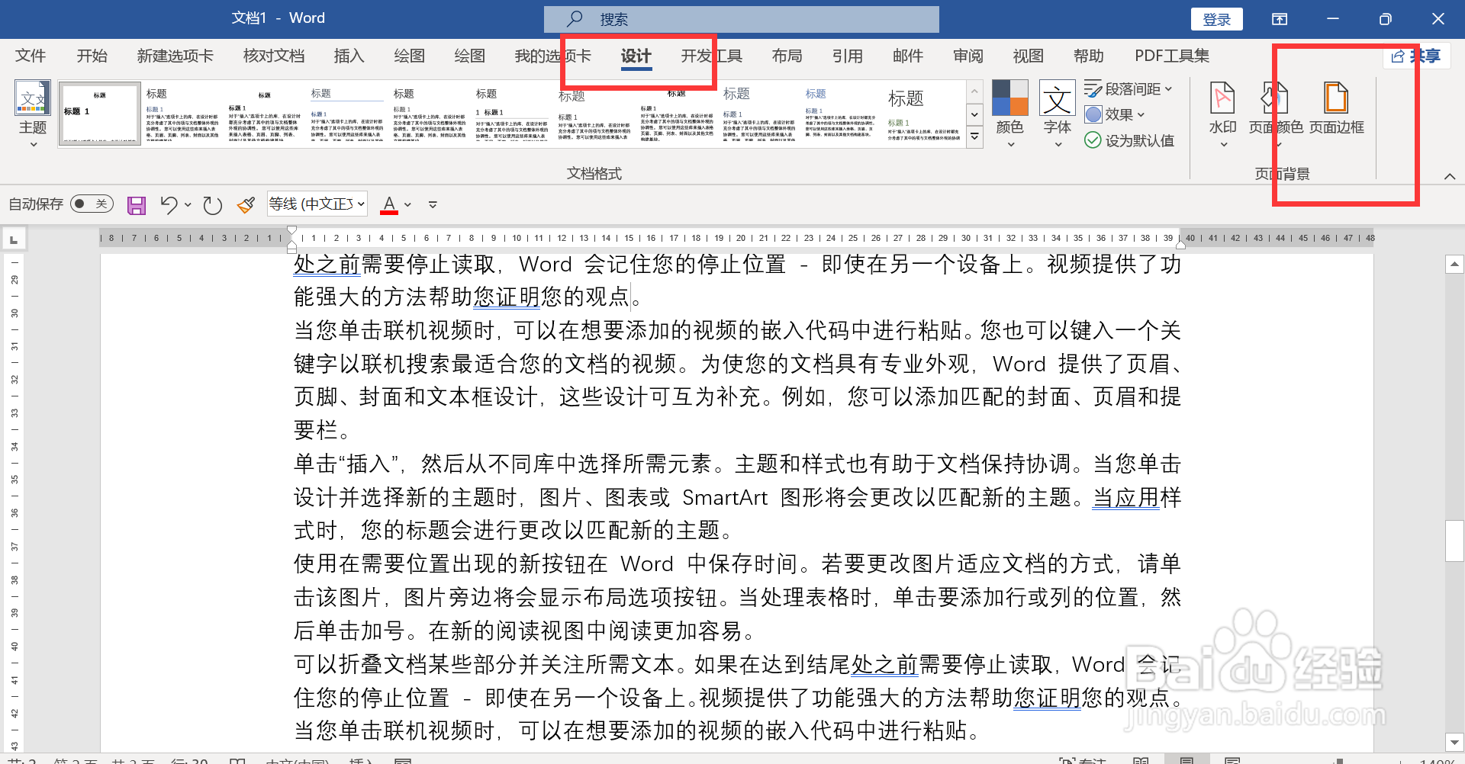Click the Share (共享) button
The width and height of the screenshot is (1465, 764).
[1415, 56]
